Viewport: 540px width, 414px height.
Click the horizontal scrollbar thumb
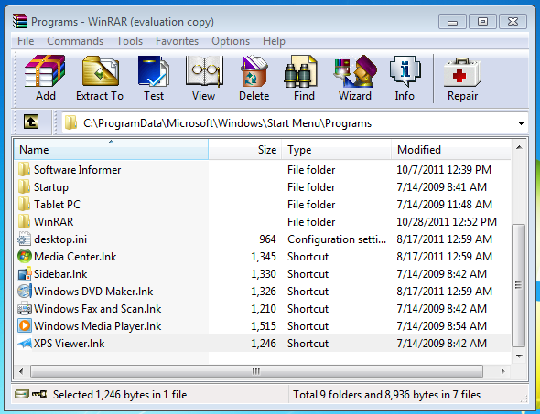(256, 371)
